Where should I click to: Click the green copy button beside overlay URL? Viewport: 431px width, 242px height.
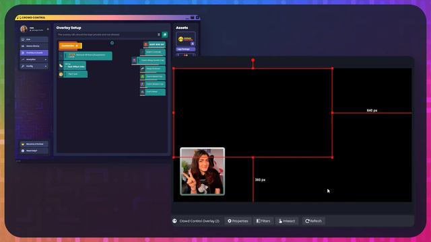pyautogui.click(x=164, y=34)
